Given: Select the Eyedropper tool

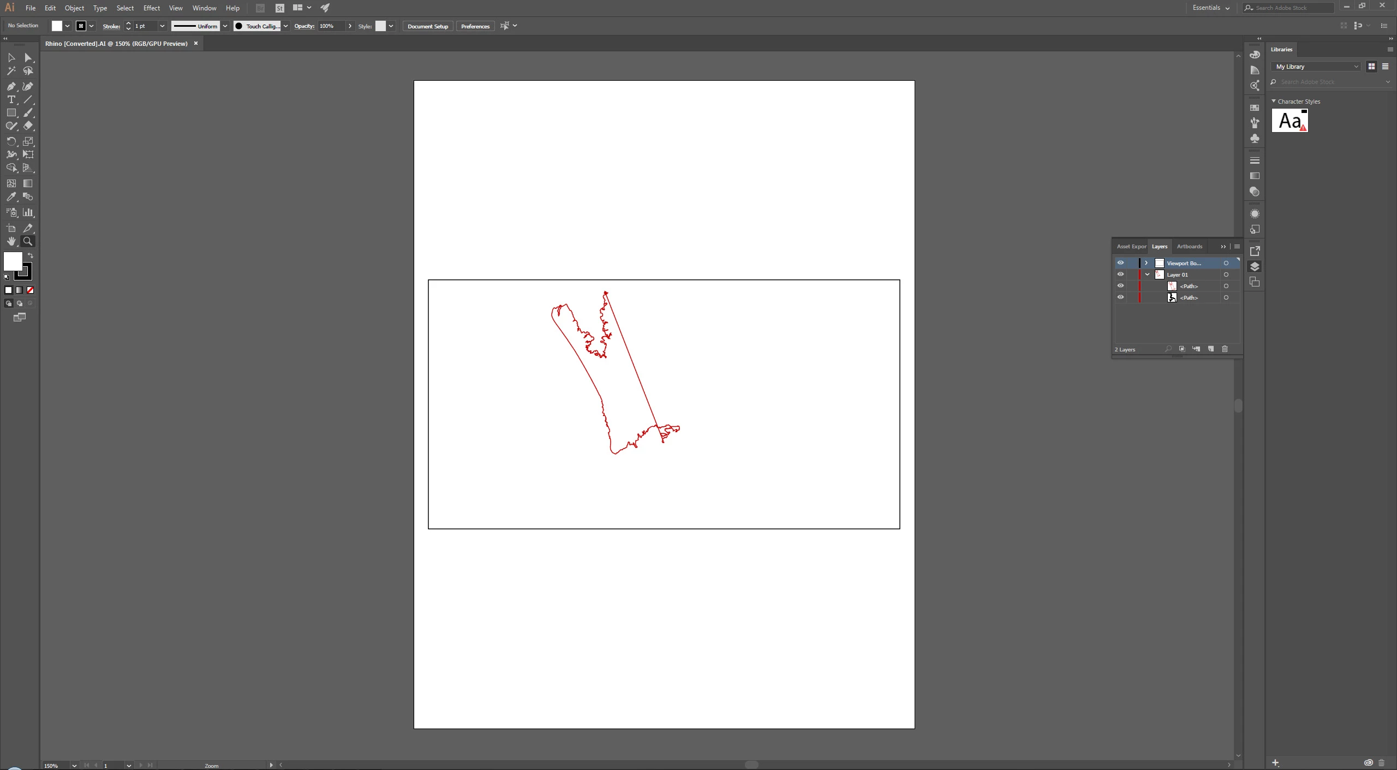Looking at the screenshot, I should pyautogui.click(x=11, y=197).
